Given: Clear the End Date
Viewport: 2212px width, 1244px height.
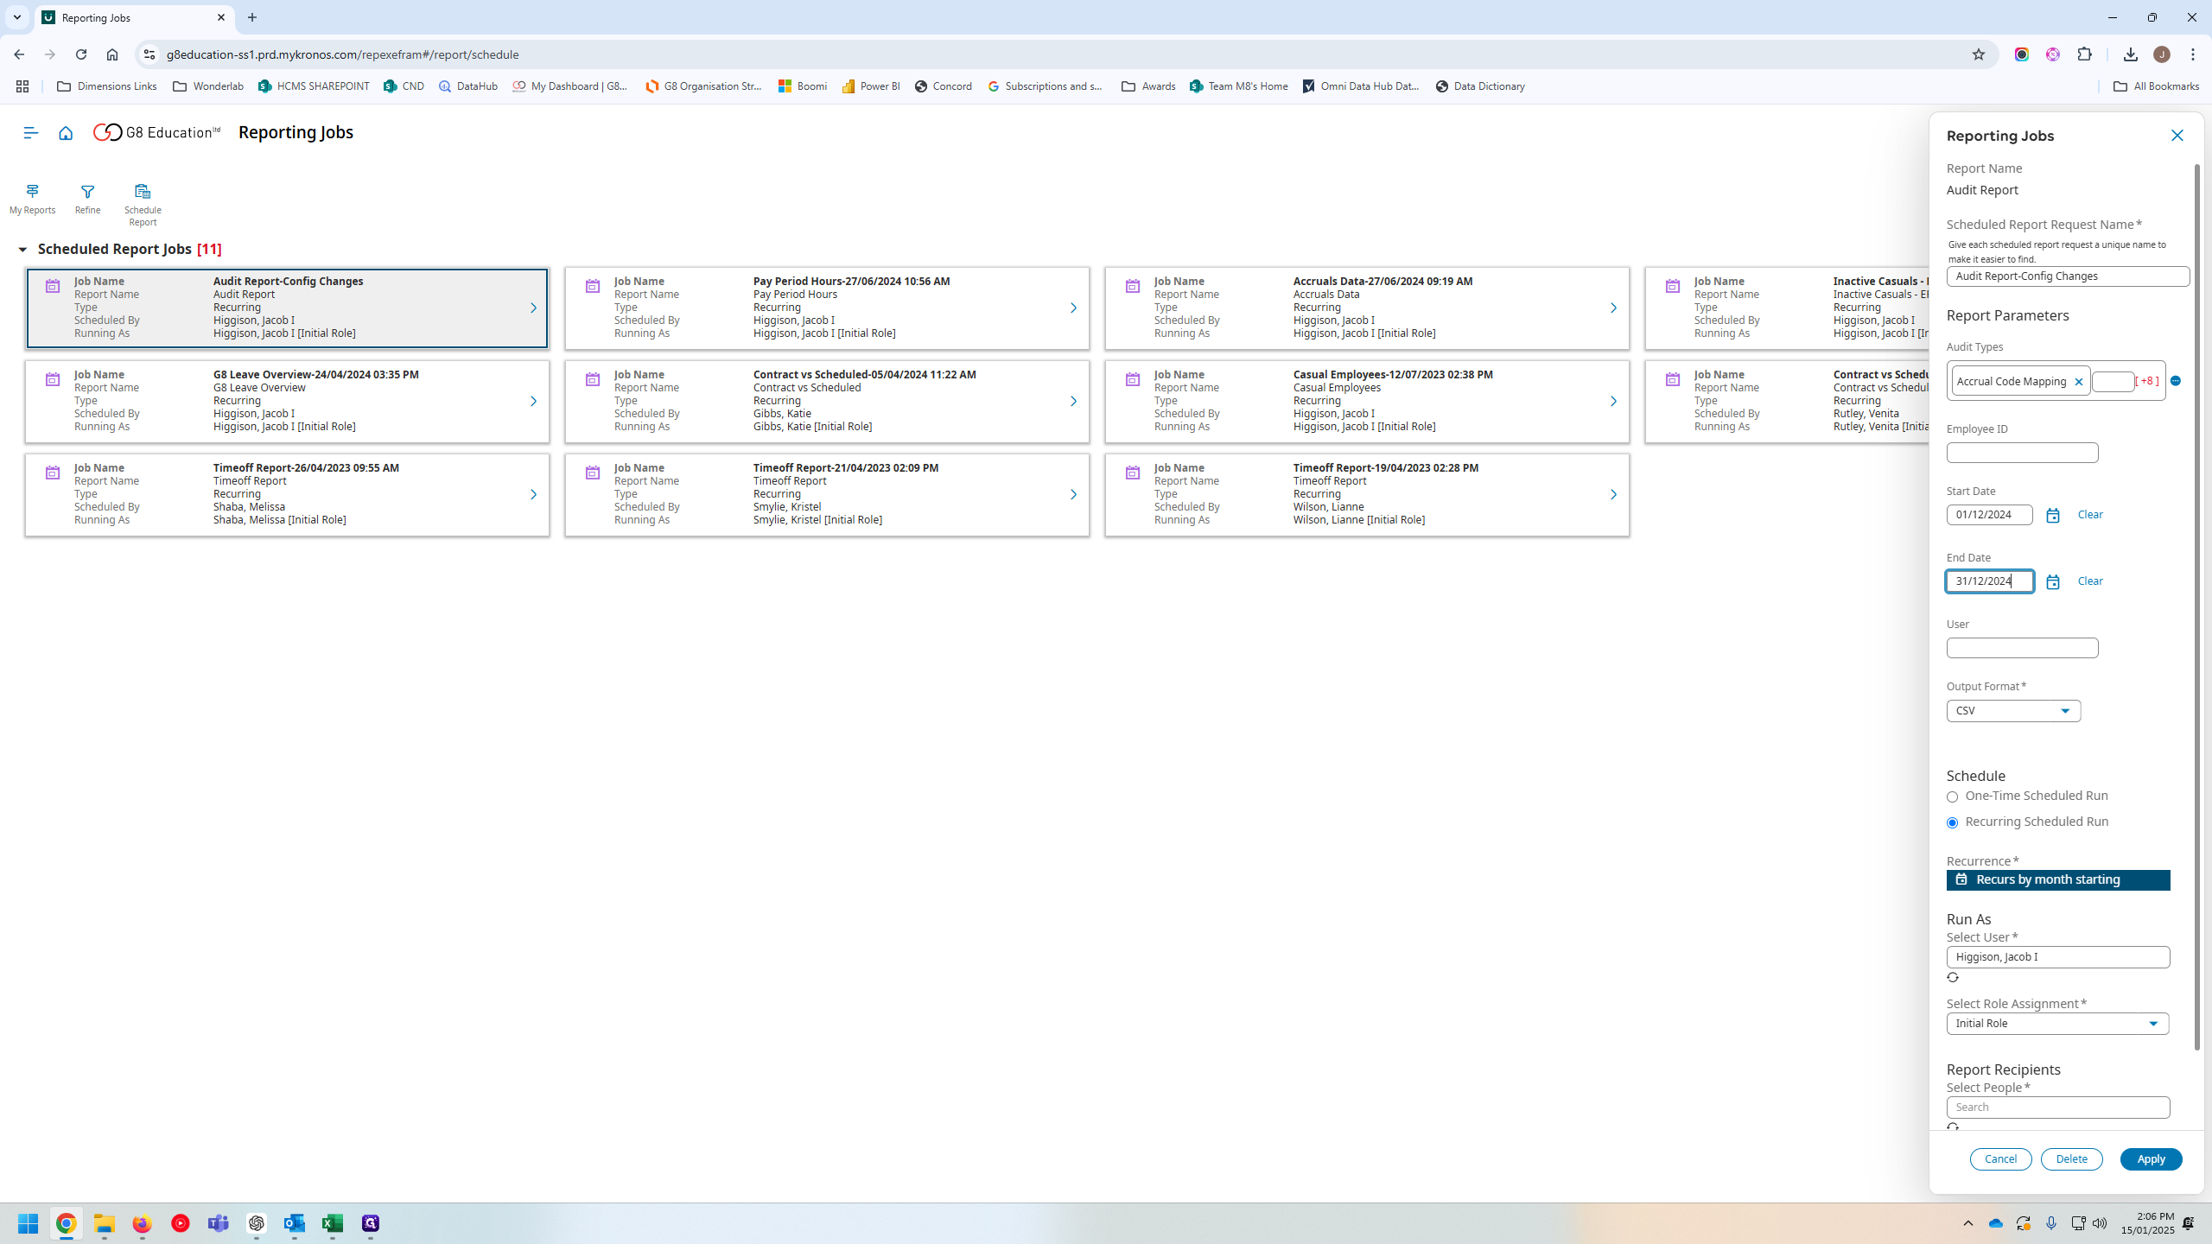Looking at the screenshot, I should pyautogui.click(x=2090, y=581).
